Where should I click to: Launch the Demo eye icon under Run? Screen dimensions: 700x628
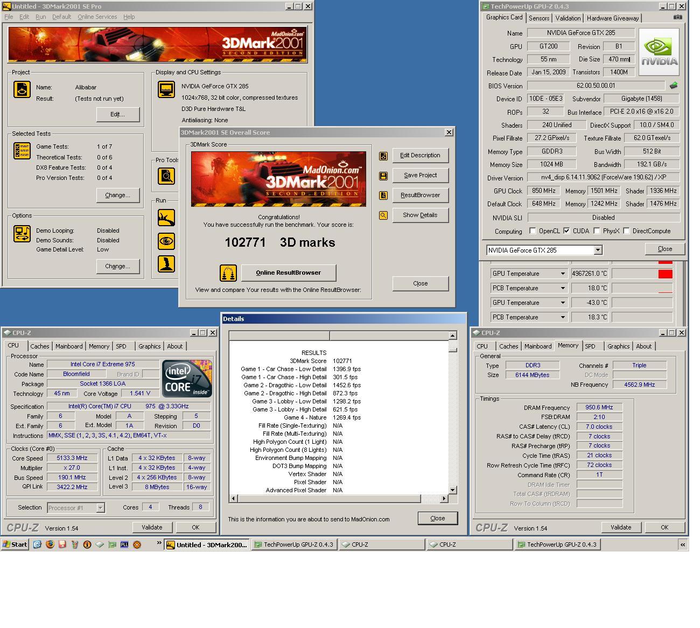pyautogui.click(x=166, y=241)
